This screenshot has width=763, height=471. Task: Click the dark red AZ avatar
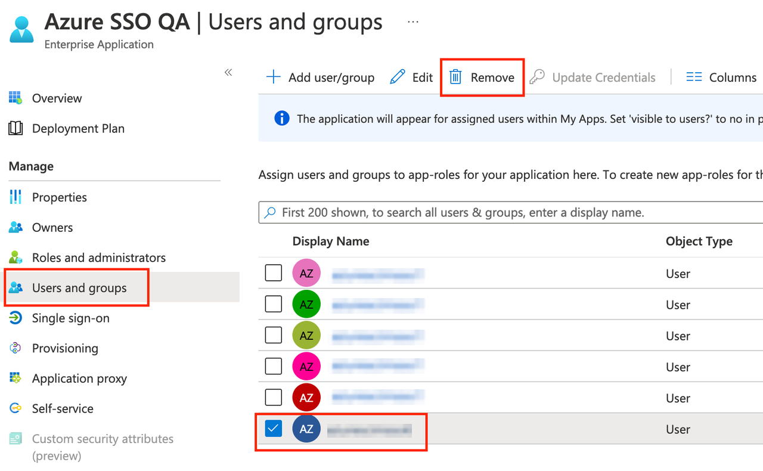(x=306, y=397)
